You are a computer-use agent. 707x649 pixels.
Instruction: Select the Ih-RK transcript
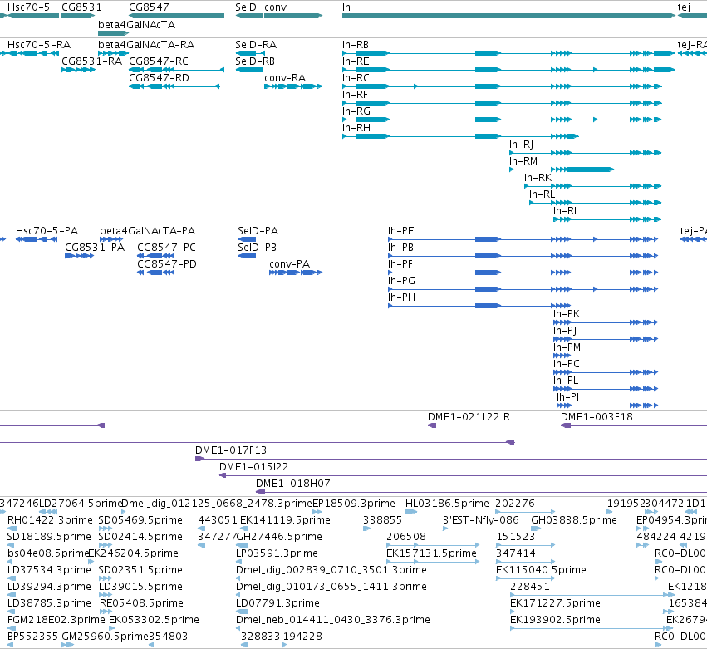pyautogui.click(x=593, y=186)
